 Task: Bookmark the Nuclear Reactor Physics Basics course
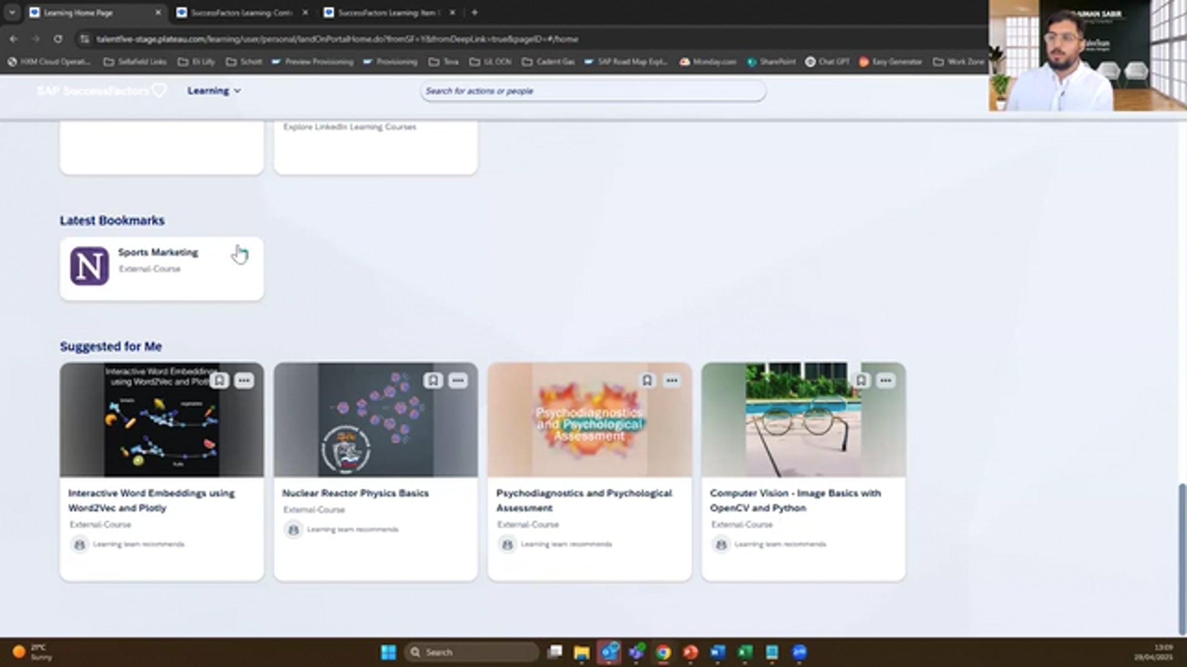tap(433, 380)
